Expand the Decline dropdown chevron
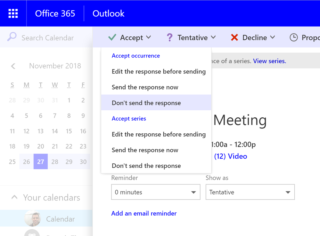 click(x=273, y=37)
